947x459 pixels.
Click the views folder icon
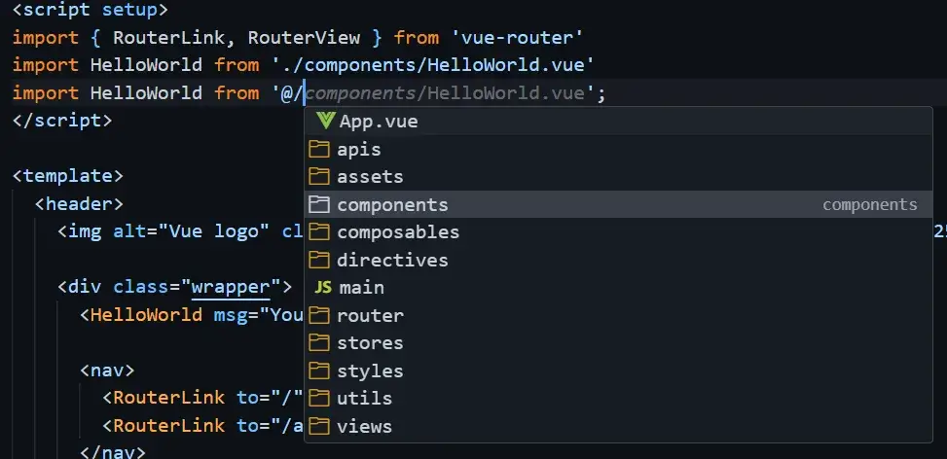[319, 426]
